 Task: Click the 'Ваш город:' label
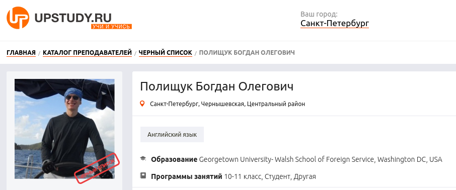pyautogui.click(x=319, y=14)
